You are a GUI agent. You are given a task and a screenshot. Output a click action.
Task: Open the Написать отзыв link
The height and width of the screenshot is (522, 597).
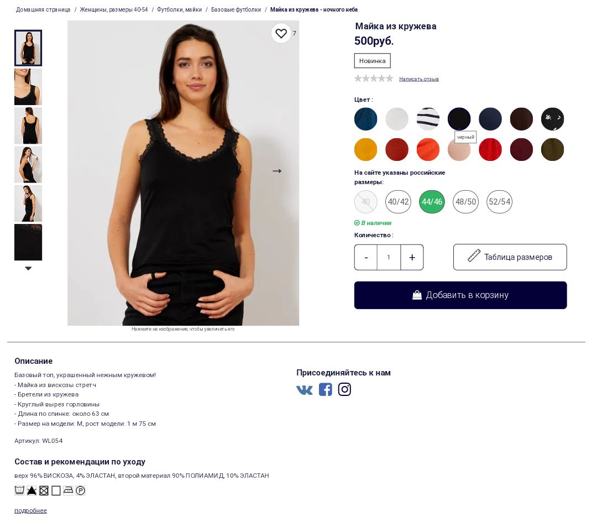419,79
